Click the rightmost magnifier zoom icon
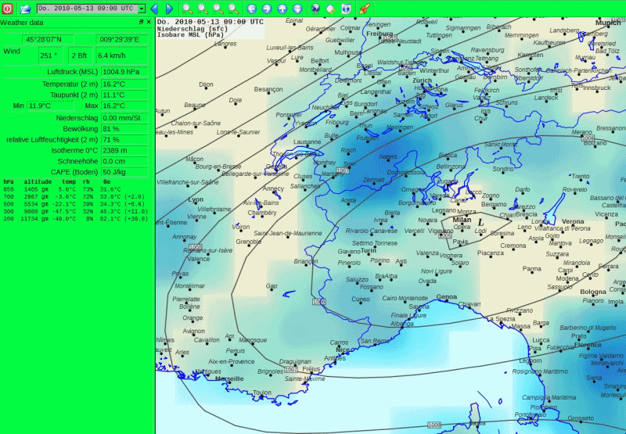Image resolution: width=626 pixels, height=434 pixels. coord(232,9)
